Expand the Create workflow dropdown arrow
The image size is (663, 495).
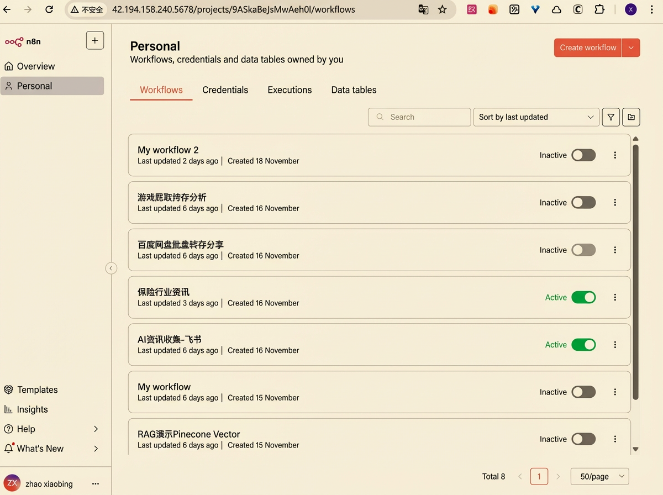[x=631, y=48]
